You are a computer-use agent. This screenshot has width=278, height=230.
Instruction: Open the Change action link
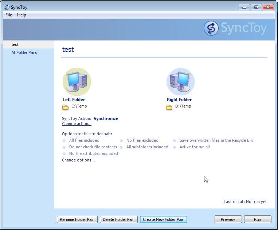[77, 124]
